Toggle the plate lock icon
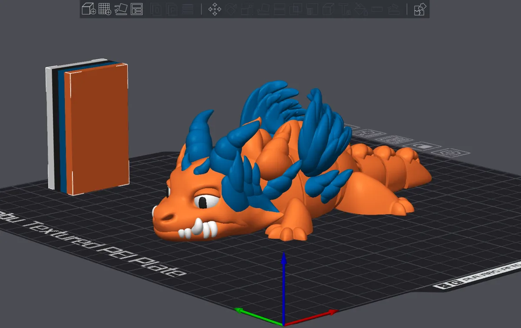 (424, 146)
